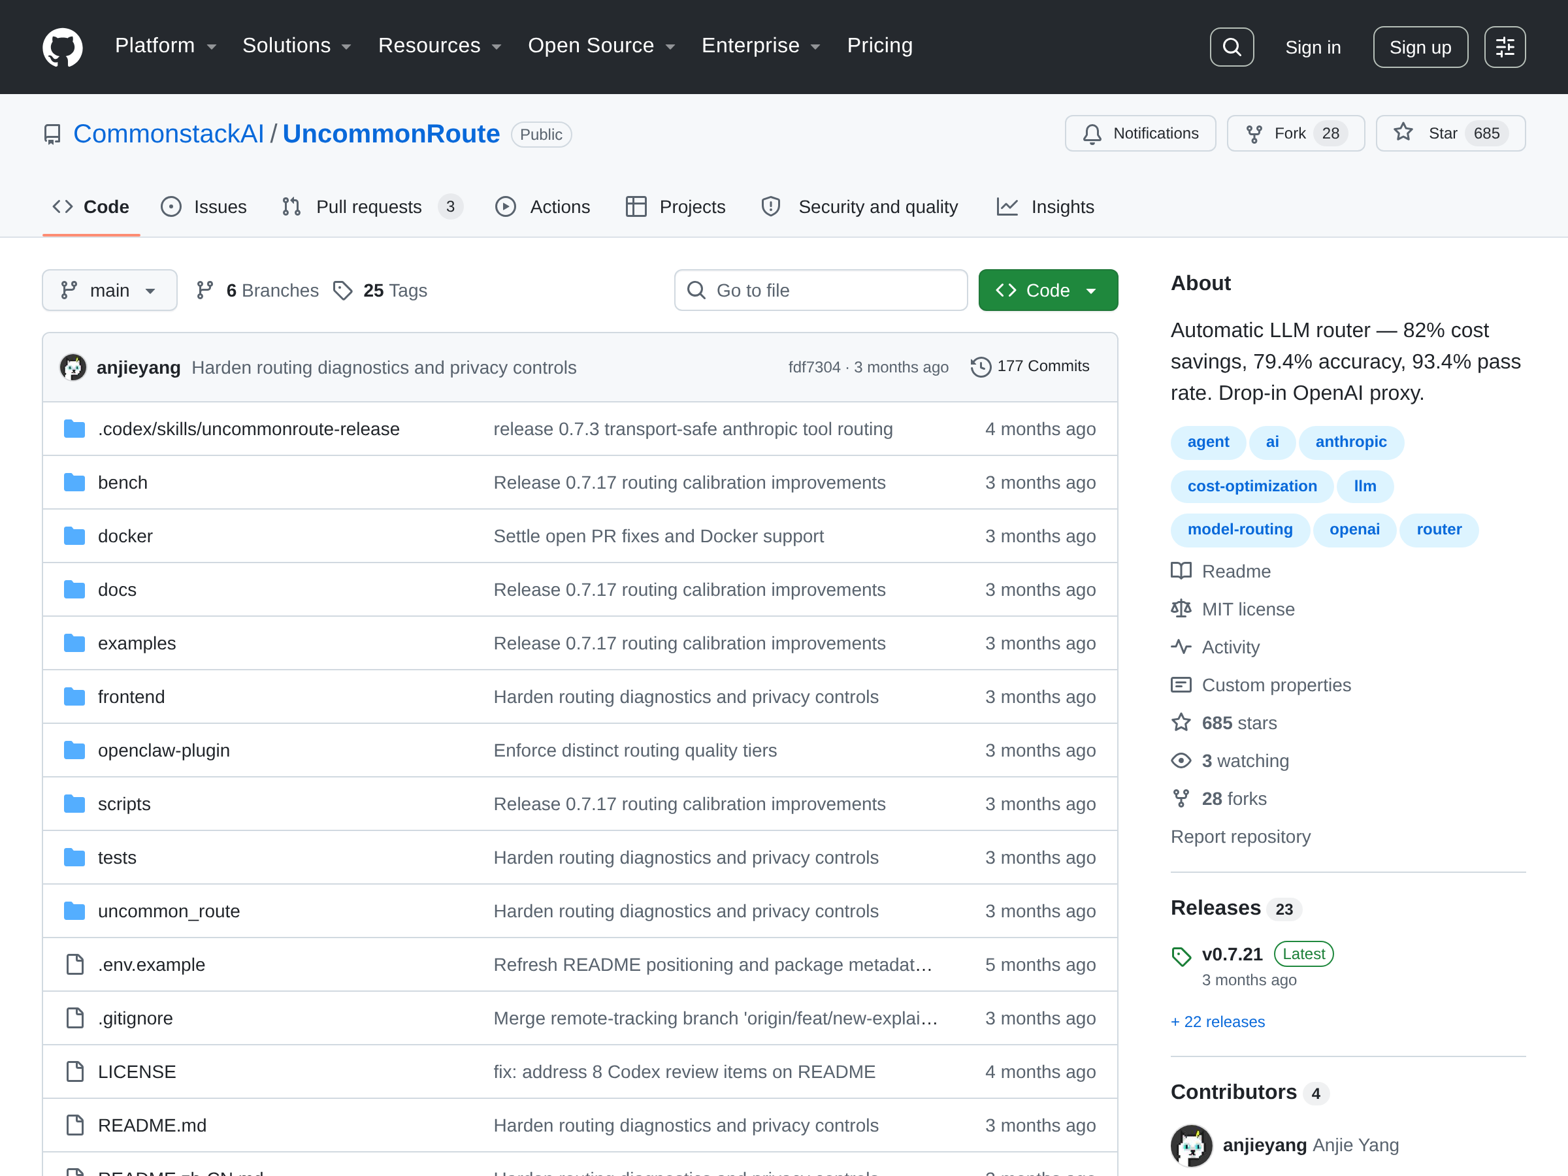
Task: Open the UncommonRoute repository link
Action: [x=391, y=134]
